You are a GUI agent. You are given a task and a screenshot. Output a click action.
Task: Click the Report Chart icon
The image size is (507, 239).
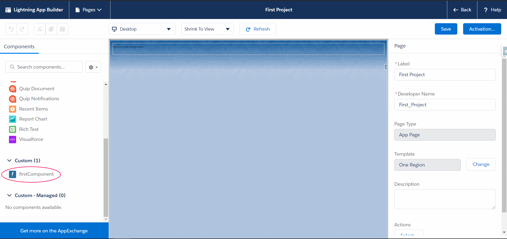click(x=12, y=119)
